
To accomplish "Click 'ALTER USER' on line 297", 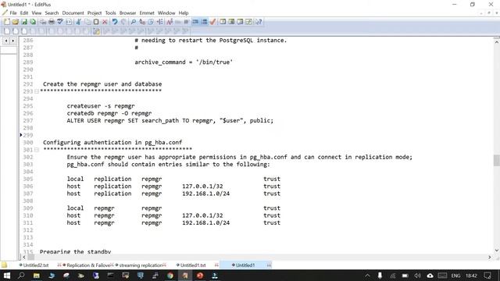I will tap(84, 120).
